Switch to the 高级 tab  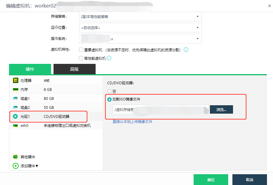74,69
